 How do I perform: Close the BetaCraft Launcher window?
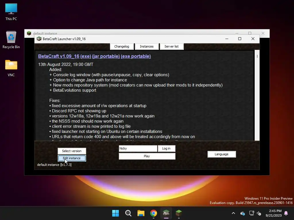[253, 39]
